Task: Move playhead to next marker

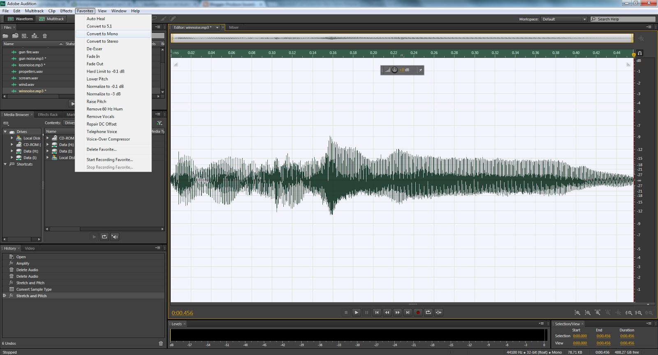Action: point(408,312)
